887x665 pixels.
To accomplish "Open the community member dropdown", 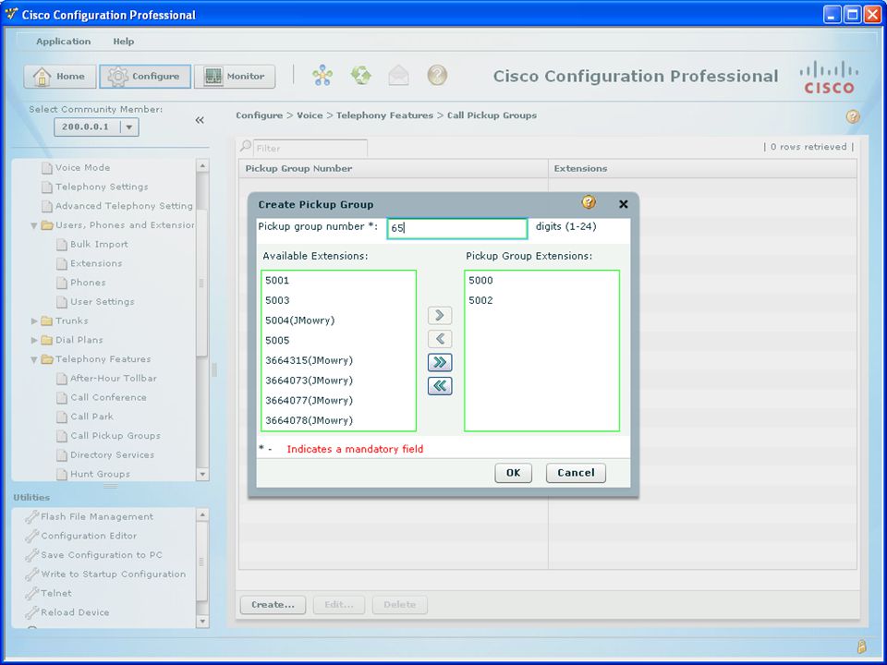I will click(x=129, y=127).
